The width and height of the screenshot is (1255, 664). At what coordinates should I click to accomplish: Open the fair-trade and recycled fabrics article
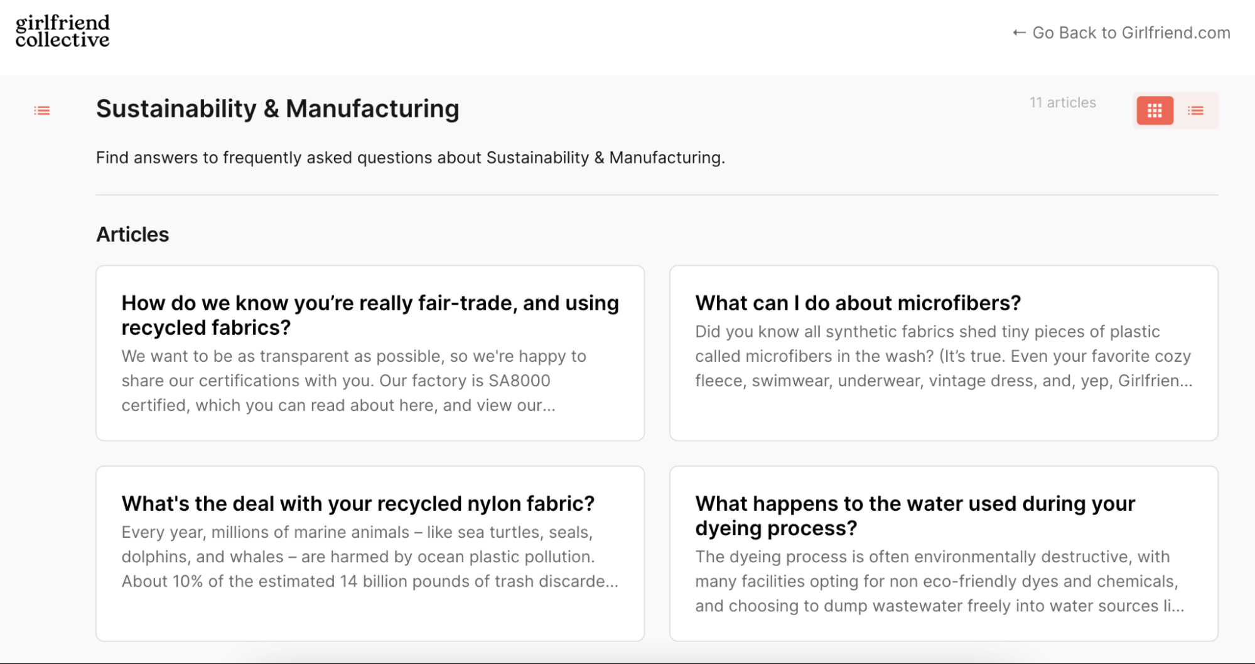(x=370, y=315)
